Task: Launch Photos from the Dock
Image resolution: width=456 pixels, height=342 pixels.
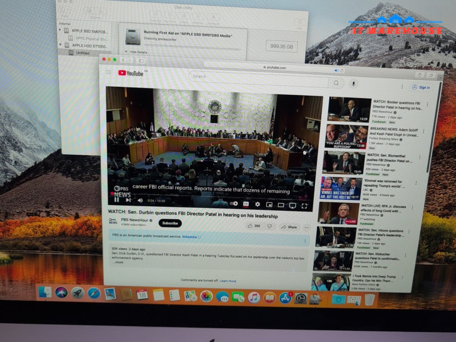Action: pos(207,296)
